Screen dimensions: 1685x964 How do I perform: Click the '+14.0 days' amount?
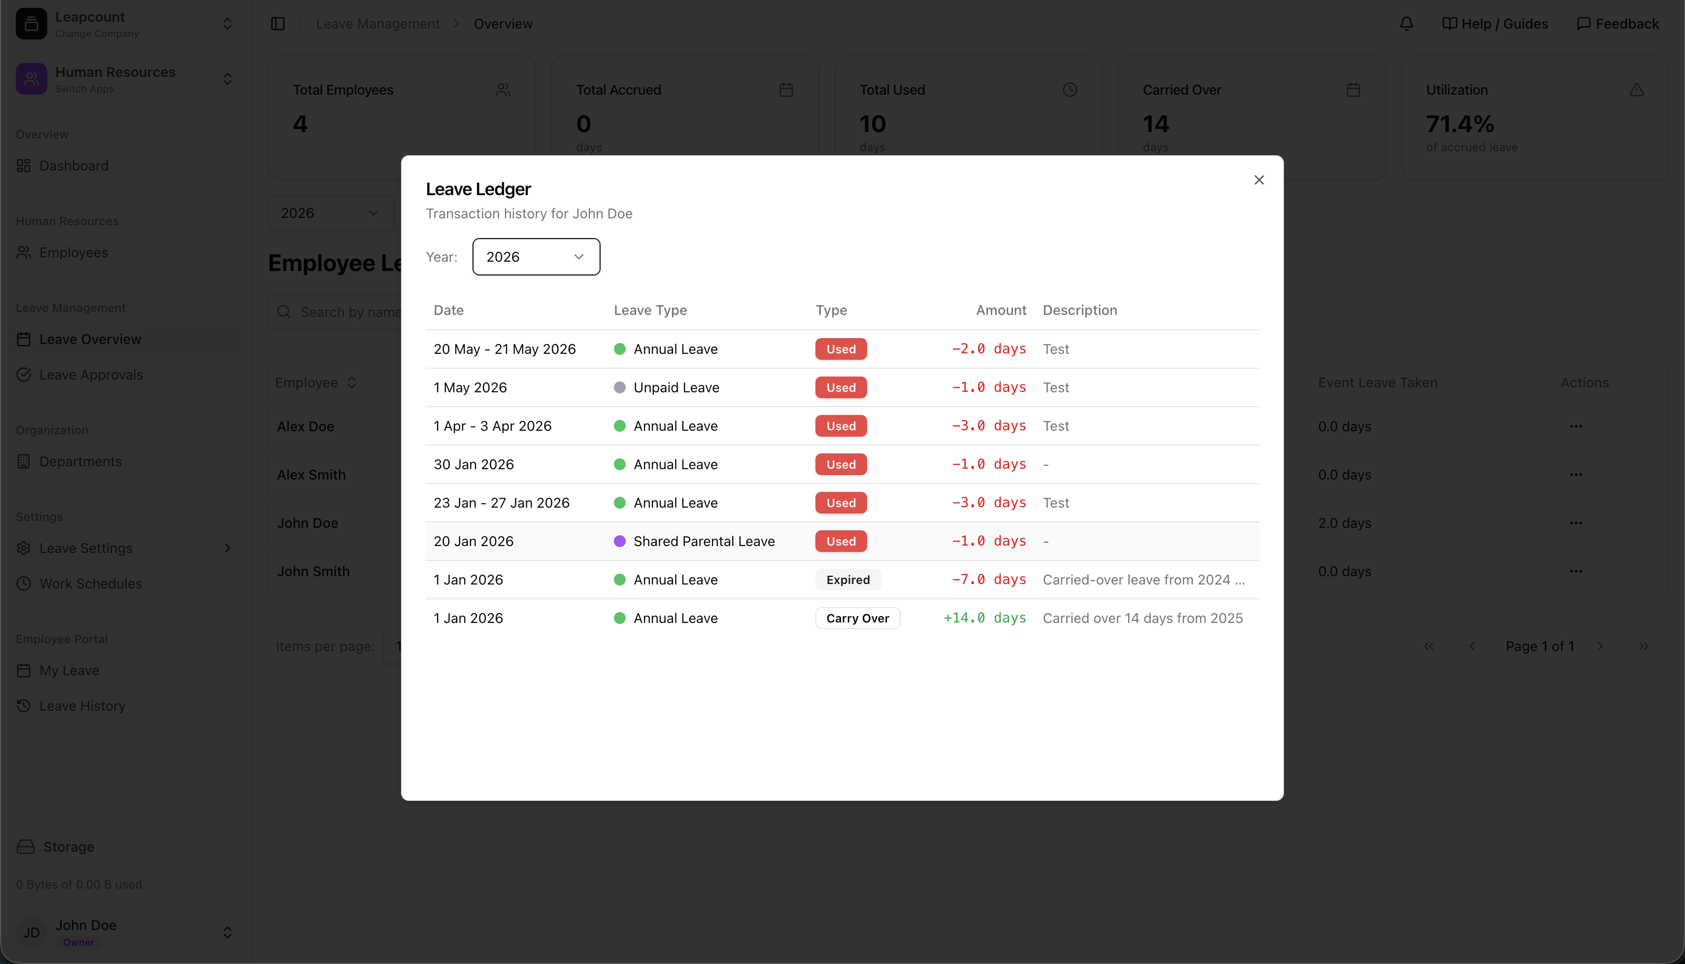[985, 618]
